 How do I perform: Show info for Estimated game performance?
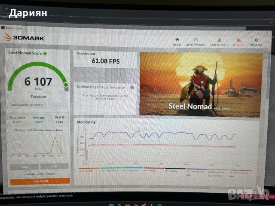(132, 87)
